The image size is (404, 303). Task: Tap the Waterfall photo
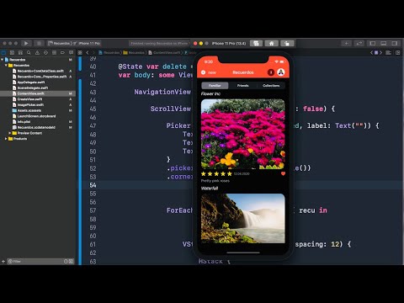point(243,218)
